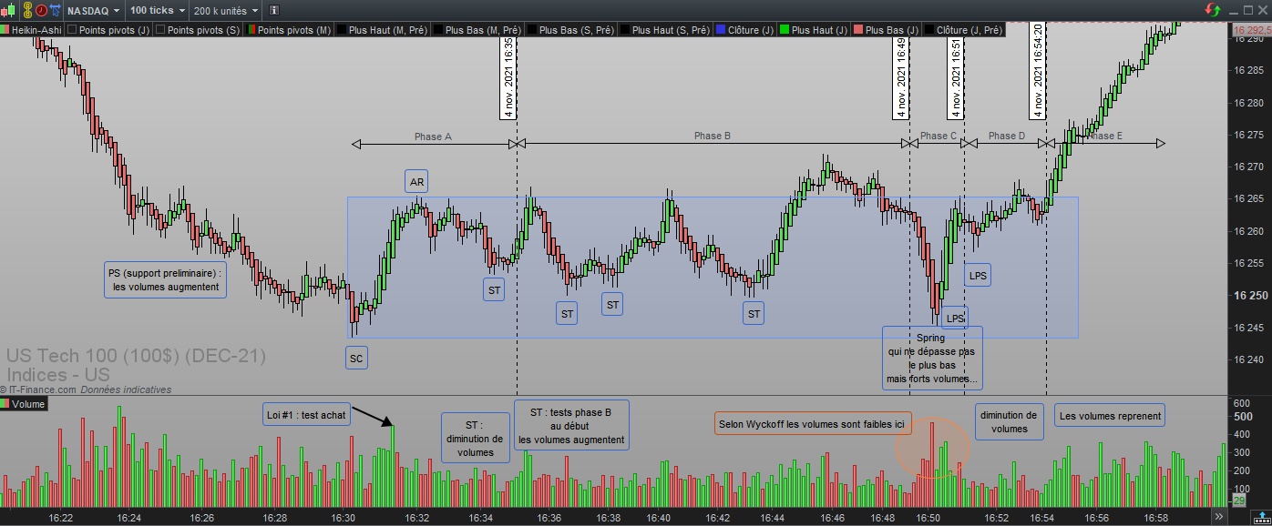Screen dimensions: 1272x526
Task: Click the Phase B range label
Action: tap(713, 137)
